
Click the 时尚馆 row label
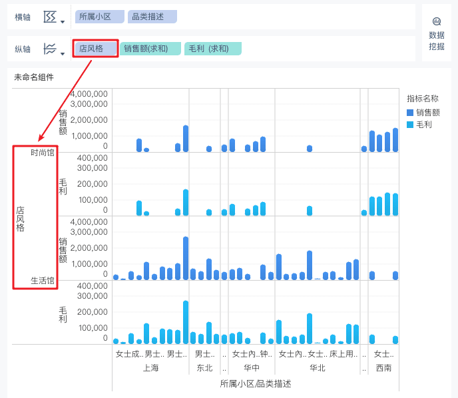[x=43, y=153]
